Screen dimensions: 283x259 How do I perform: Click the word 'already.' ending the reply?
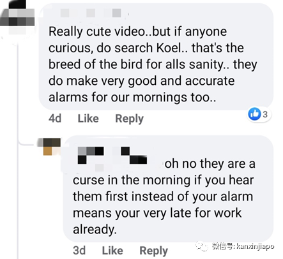click(x=95, y=230)
